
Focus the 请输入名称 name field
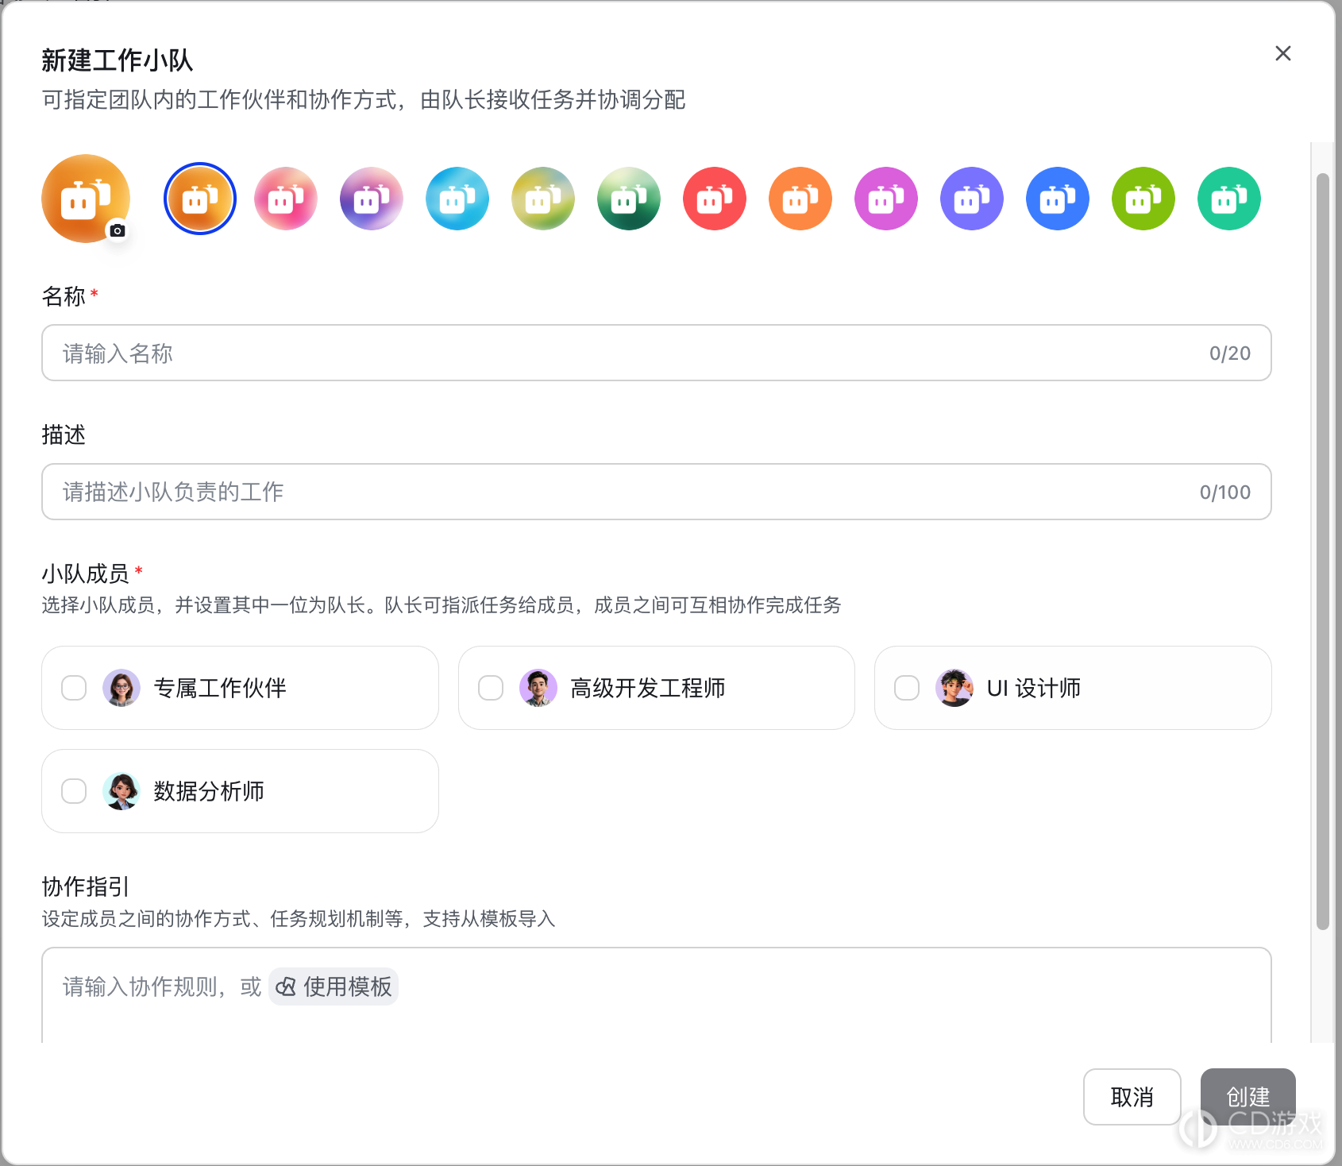657,353
